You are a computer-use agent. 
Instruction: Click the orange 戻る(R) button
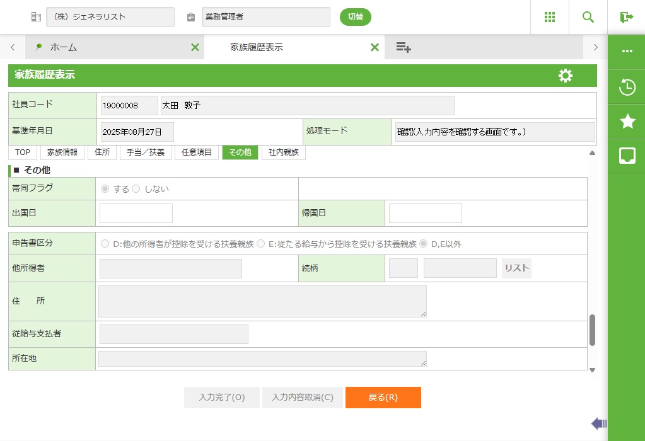point(383,398)
